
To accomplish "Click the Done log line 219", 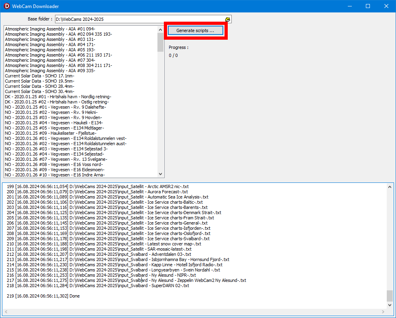I will tap(43, 296).
